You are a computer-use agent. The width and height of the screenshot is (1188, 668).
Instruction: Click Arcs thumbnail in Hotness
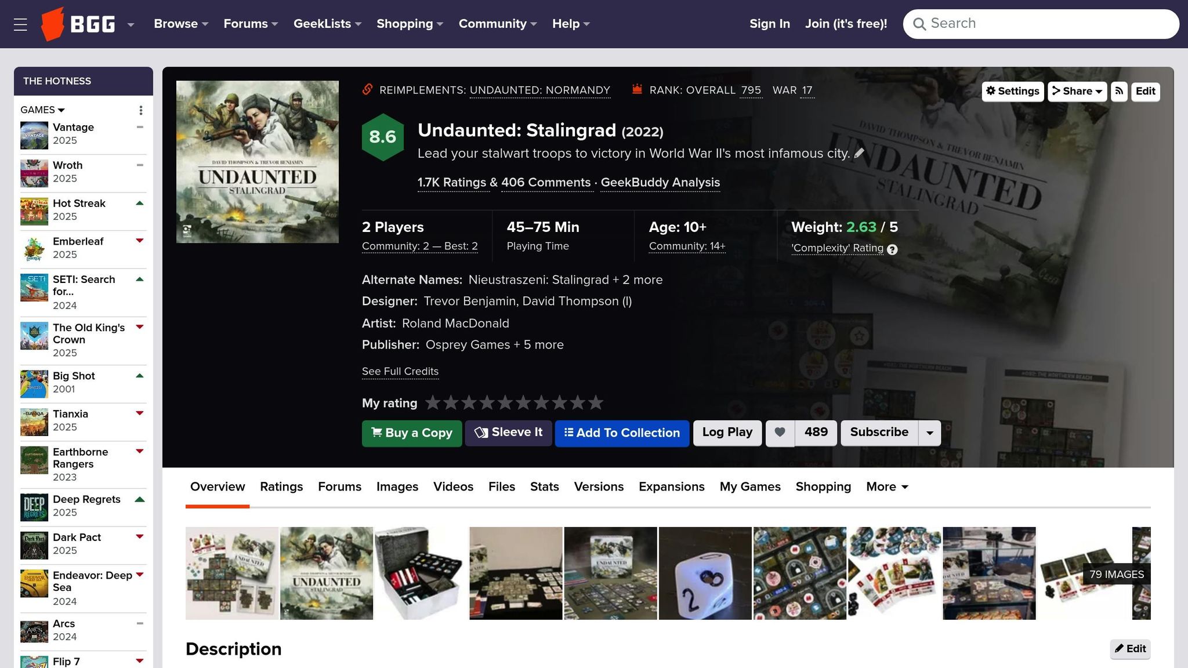point(34,631)
